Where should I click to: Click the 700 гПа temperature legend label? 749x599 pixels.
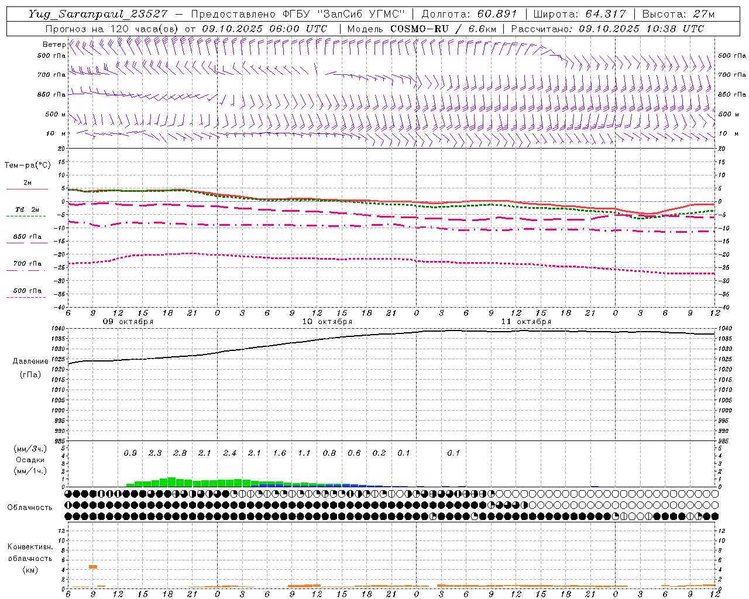point(28,264)
